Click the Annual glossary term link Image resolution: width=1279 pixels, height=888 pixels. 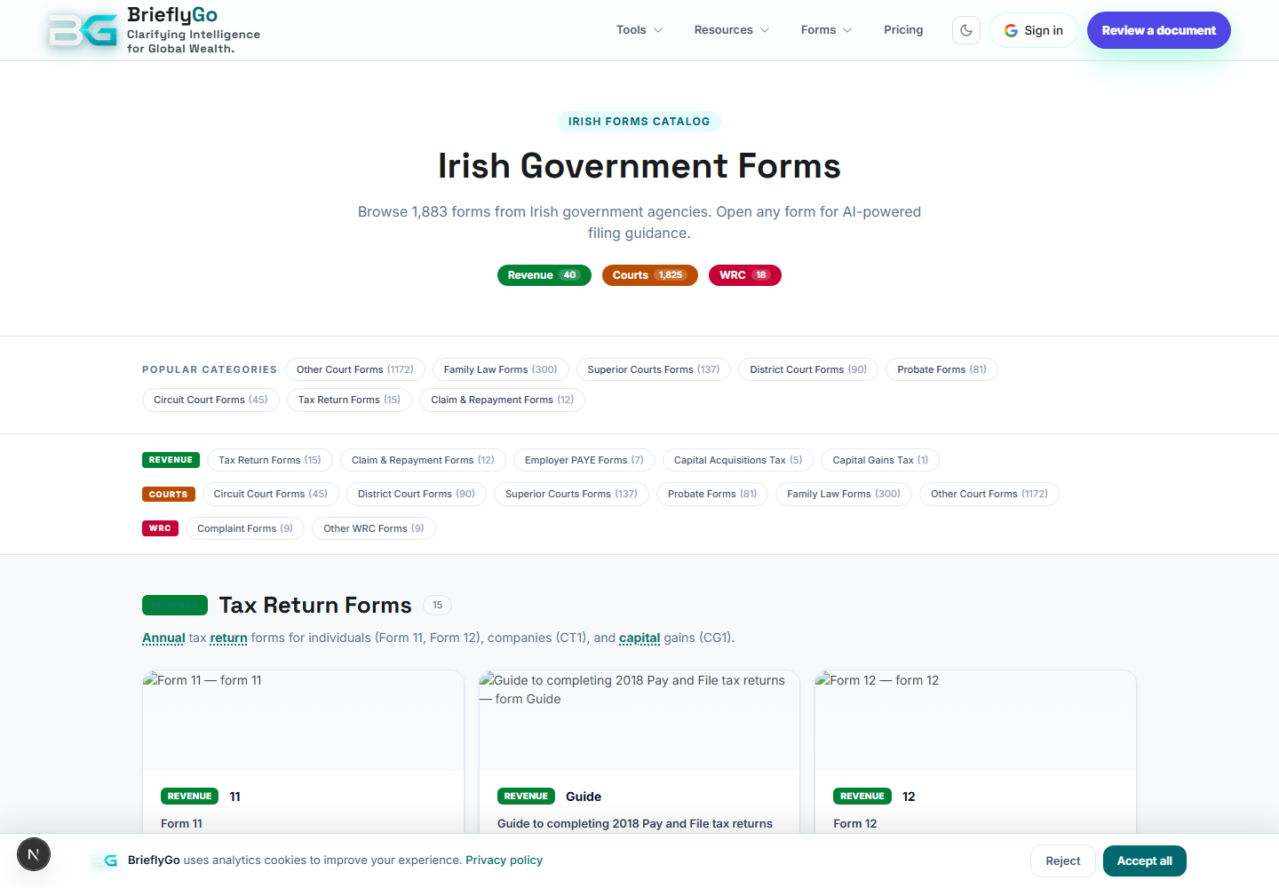coord(163,638)
